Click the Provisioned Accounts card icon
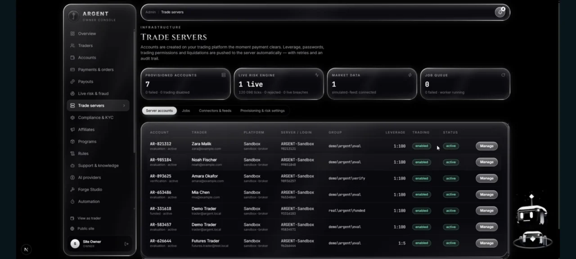 pyautogui.click(x=224, y=75)
